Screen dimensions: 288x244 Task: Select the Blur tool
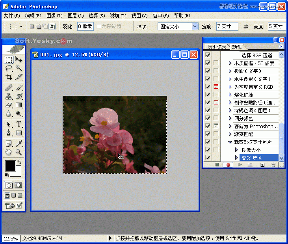coord(9,114)
